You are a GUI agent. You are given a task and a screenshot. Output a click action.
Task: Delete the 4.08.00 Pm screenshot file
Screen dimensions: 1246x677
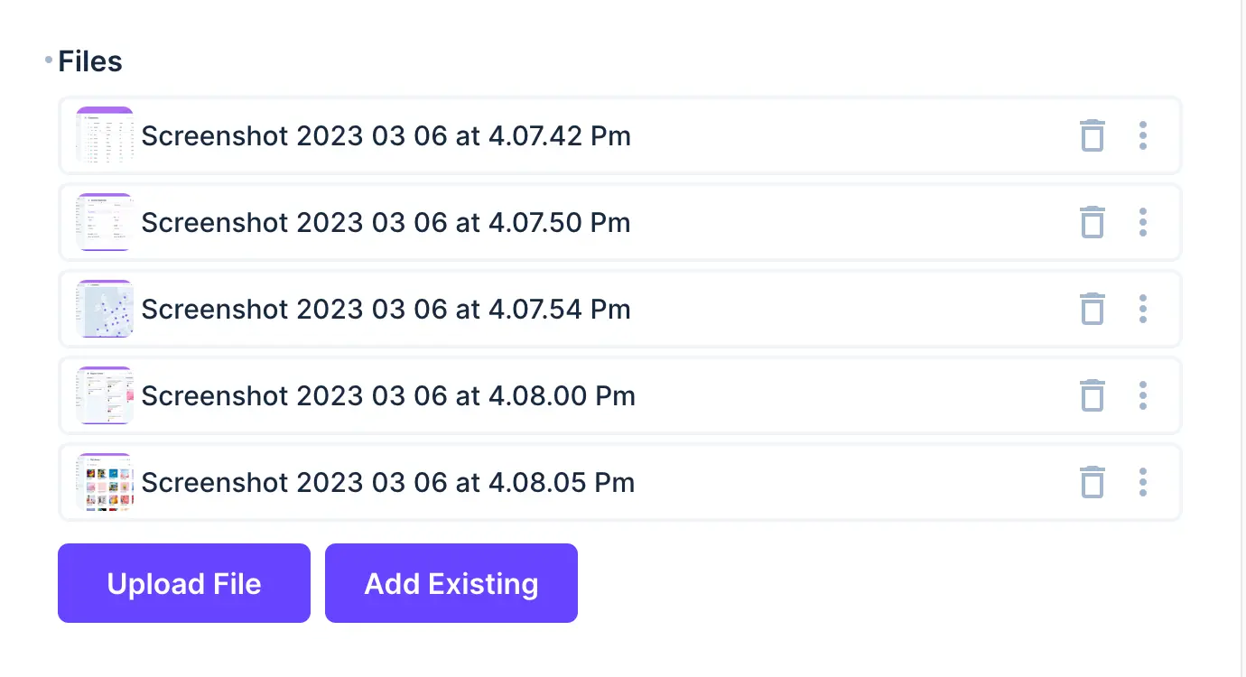pos(1092,395)
